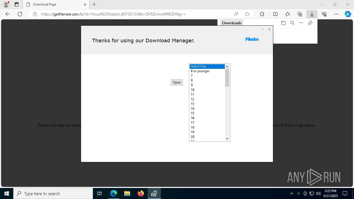This screenshot has height=199, width=354.
Task: Open more options in Downloads panel
Action: [301, 23]
